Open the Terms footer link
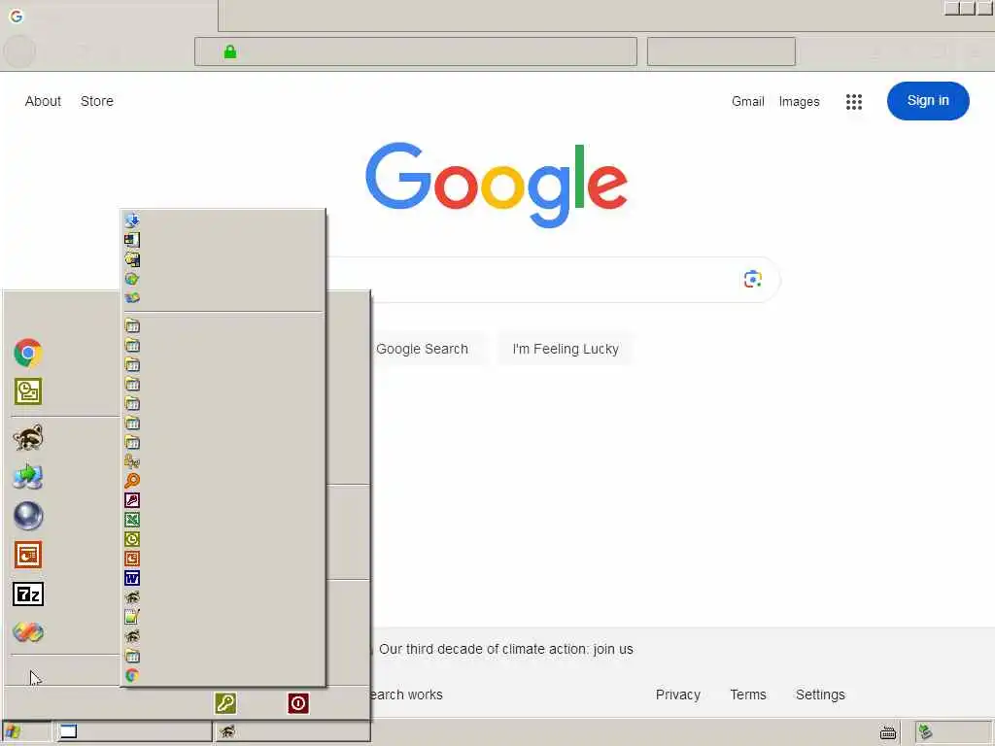This screenshot has width=995, height=746. pyautogui.click(x=748, y=695)
